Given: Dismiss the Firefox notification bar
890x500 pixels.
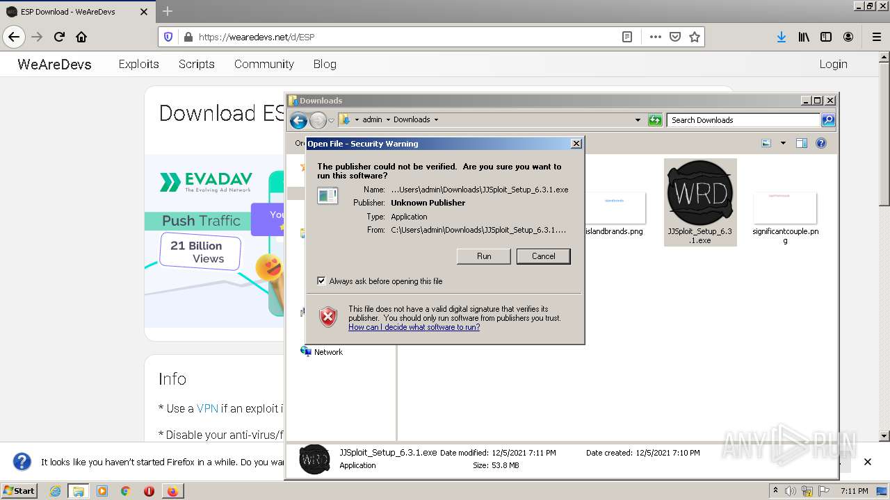Looking at the screenshot, I should 867,462.
